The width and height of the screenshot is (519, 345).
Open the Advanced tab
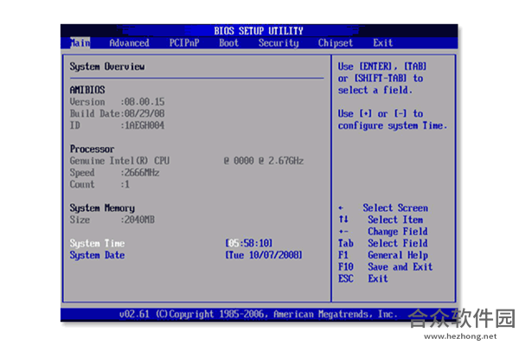click(130, 43)
